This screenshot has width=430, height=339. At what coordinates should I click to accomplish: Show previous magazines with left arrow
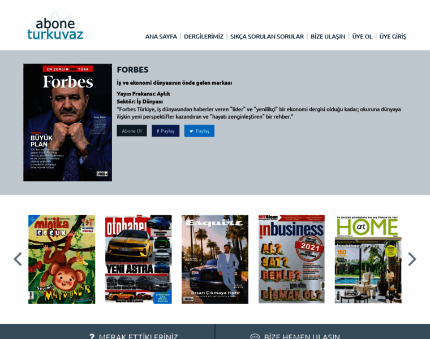pos(18,259)
